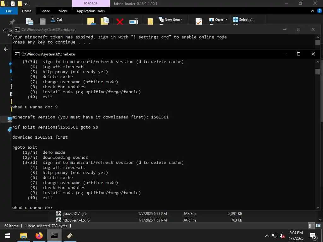Click Properties icon in Quick Access Toolbar

[x=13, y=3]
